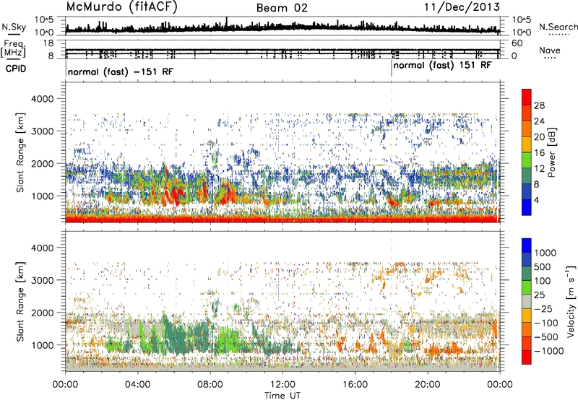
Task: Click the red top segment of Power colorbar
Action: pos(527,97)
